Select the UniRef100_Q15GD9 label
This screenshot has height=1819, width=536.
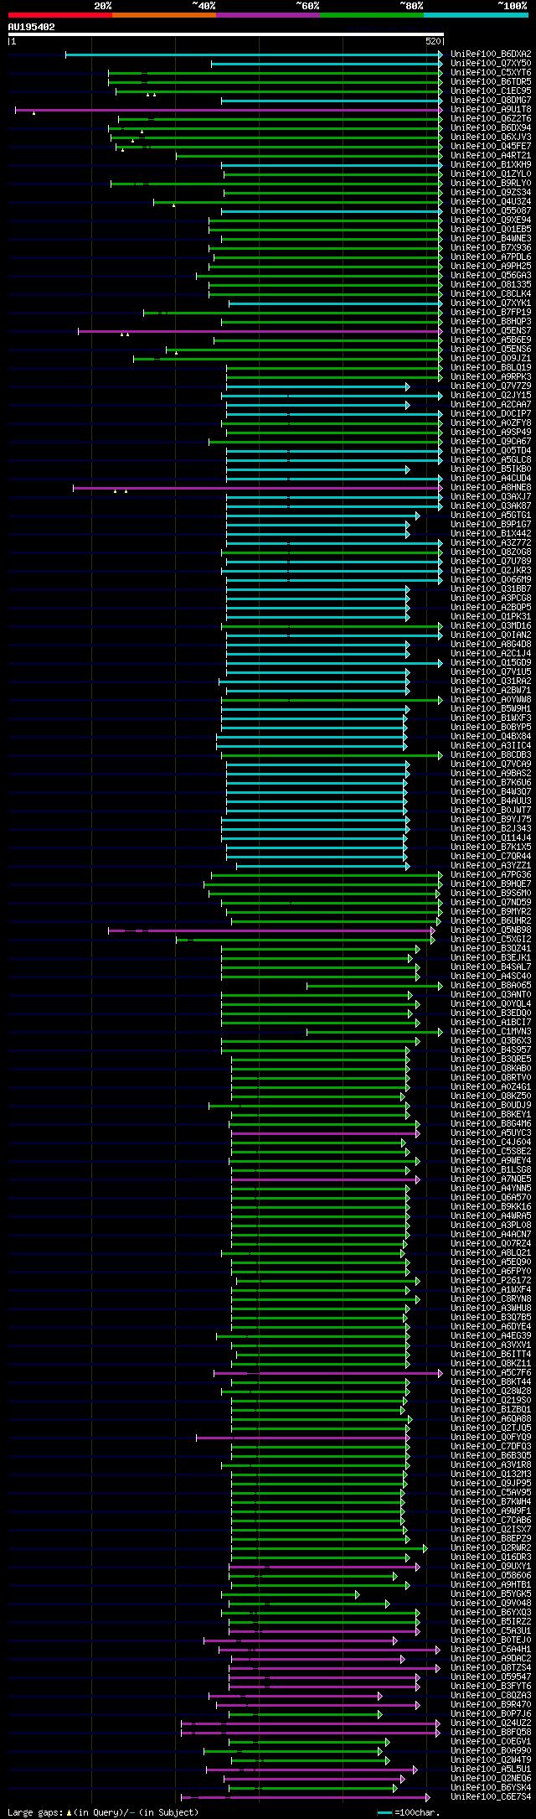(x=491, y=663)
